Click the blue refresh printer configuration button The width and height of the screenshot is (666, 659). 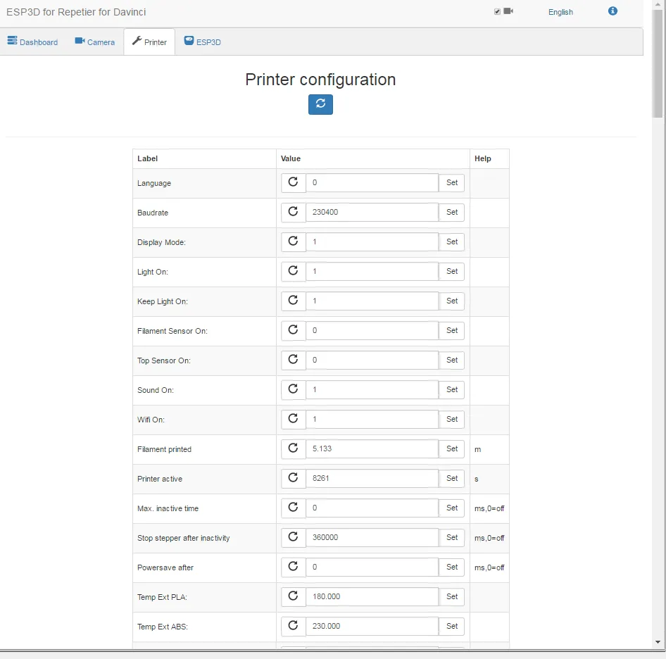coord(320,104)
